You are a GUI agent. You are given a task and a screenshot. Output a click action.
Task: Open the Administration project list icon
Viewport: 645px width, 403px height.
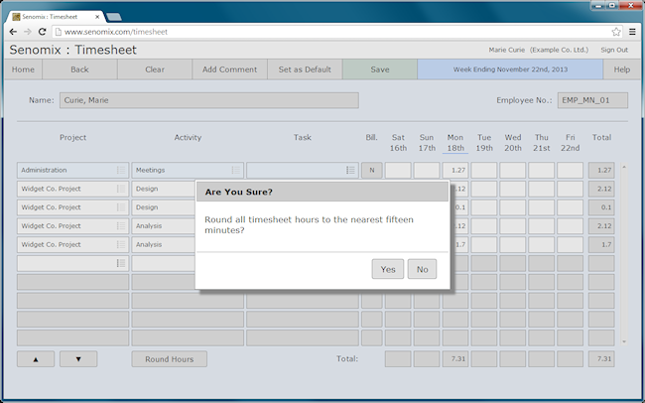[x=121, y=170]
